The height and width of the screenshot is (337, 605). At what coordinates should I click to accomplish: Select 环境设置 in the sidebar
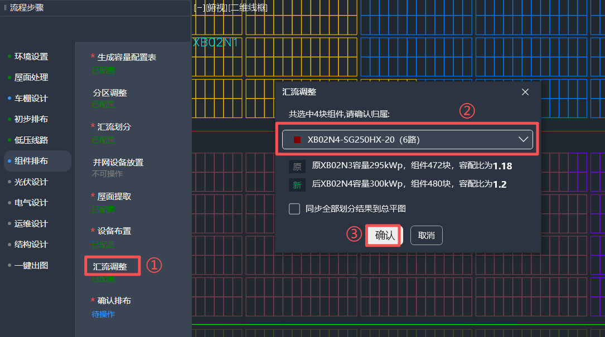click(31, 56)
